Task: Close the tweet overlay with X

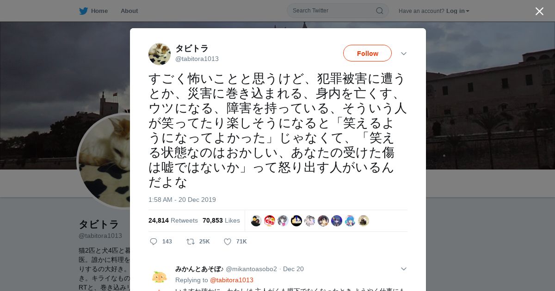Action: (539, 11)
